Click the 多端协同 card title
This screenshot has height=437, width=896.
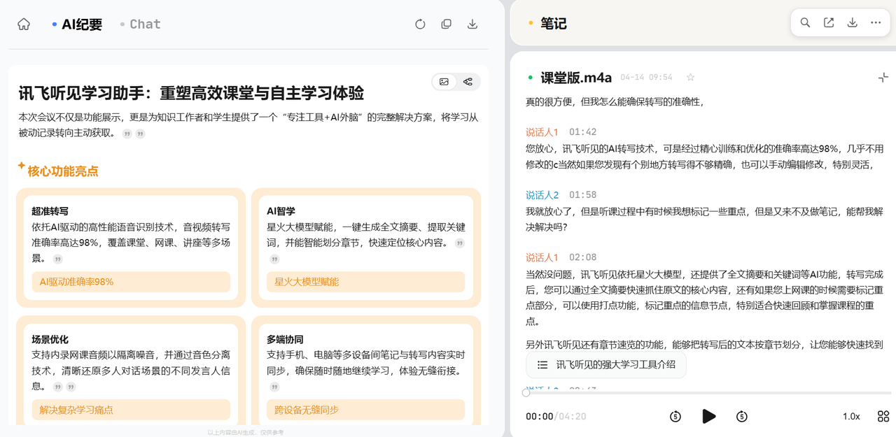coord(284,339)
